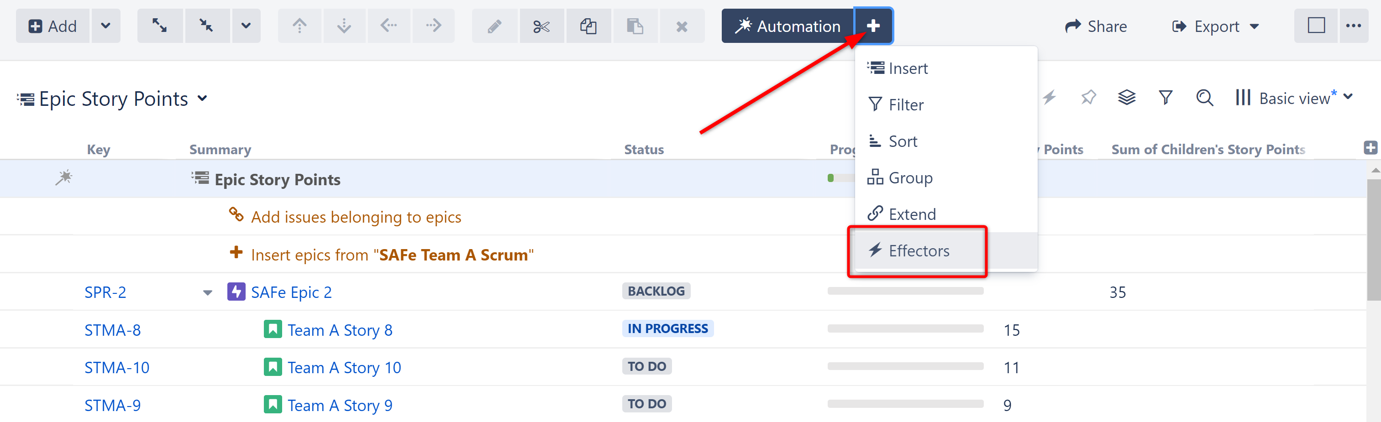
Task: Add a new column with the plus icon
Action: tap(1370, 148)
